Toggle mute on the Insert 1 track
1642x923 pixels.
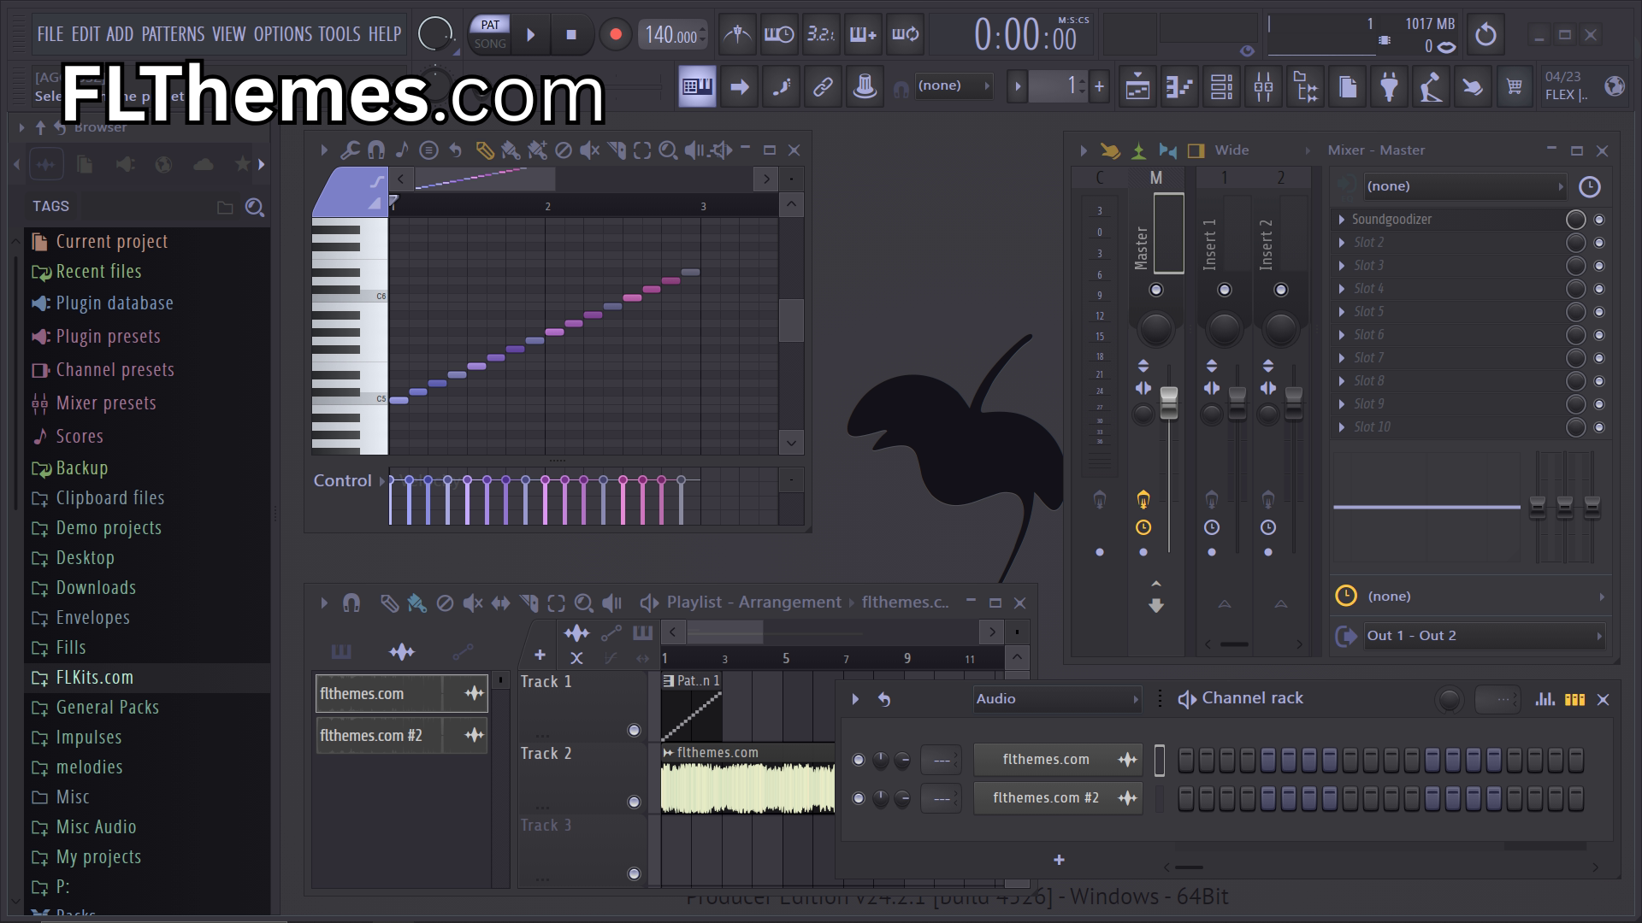coord(1225,290)
